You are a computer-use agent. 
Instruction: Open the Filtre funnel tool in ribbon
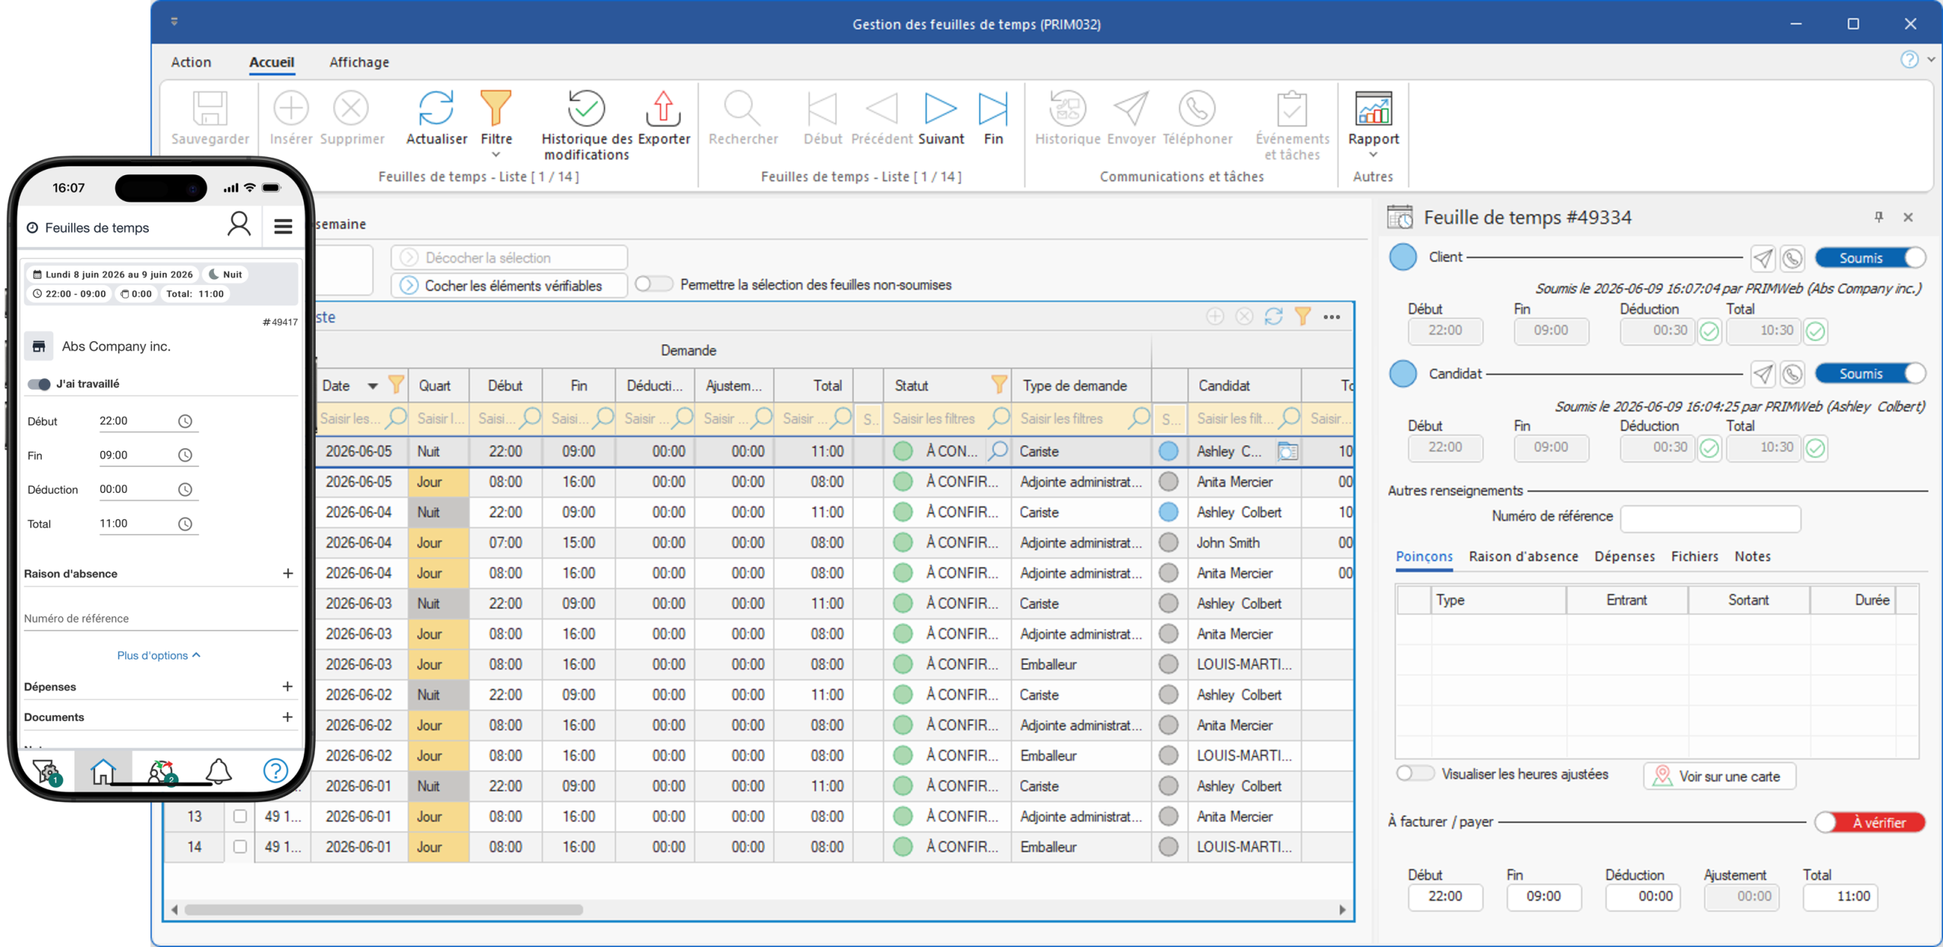(x=496, y=108)
